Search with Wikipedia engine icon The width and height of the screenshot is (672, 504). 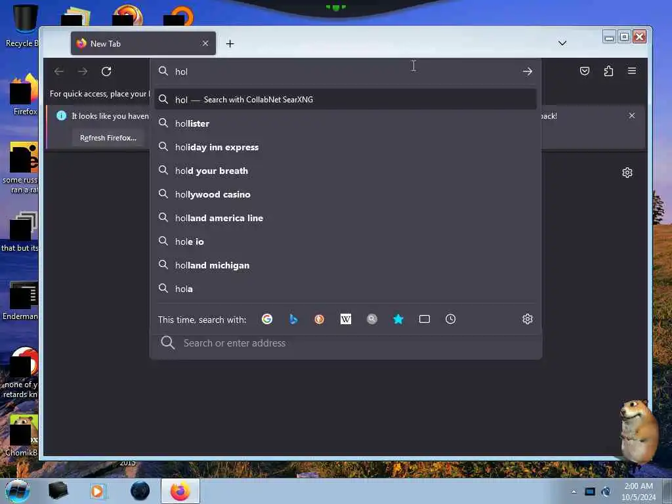pos(346,319)
